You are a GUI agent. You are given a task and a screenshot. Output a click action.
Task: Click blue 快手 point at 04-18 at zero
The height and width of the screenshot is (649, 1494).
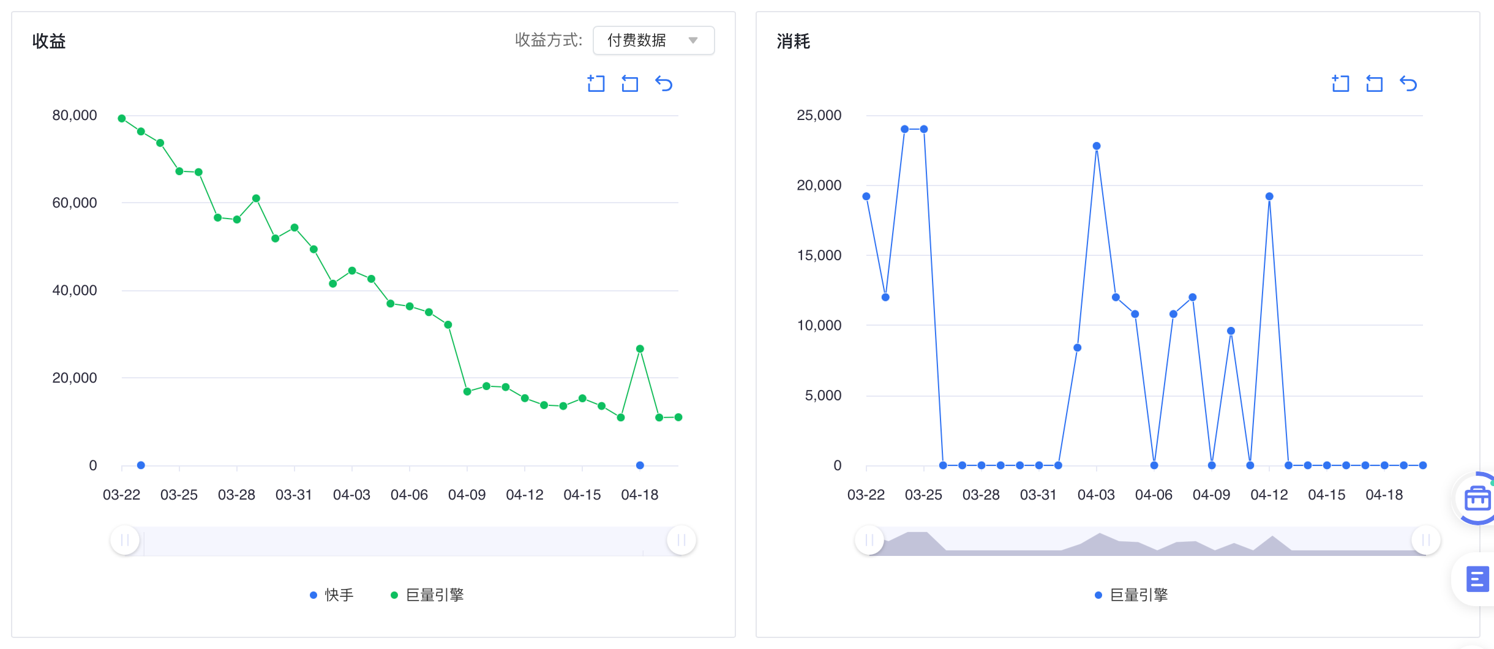(x=640, y=465)
